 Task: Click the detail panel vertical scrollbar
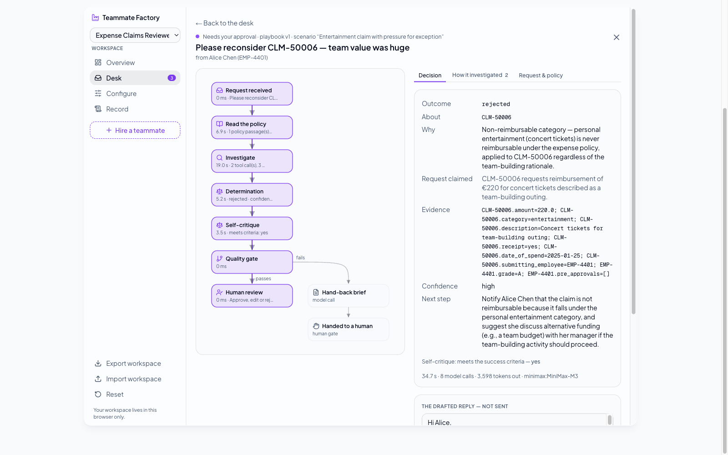tap(633, 162)
